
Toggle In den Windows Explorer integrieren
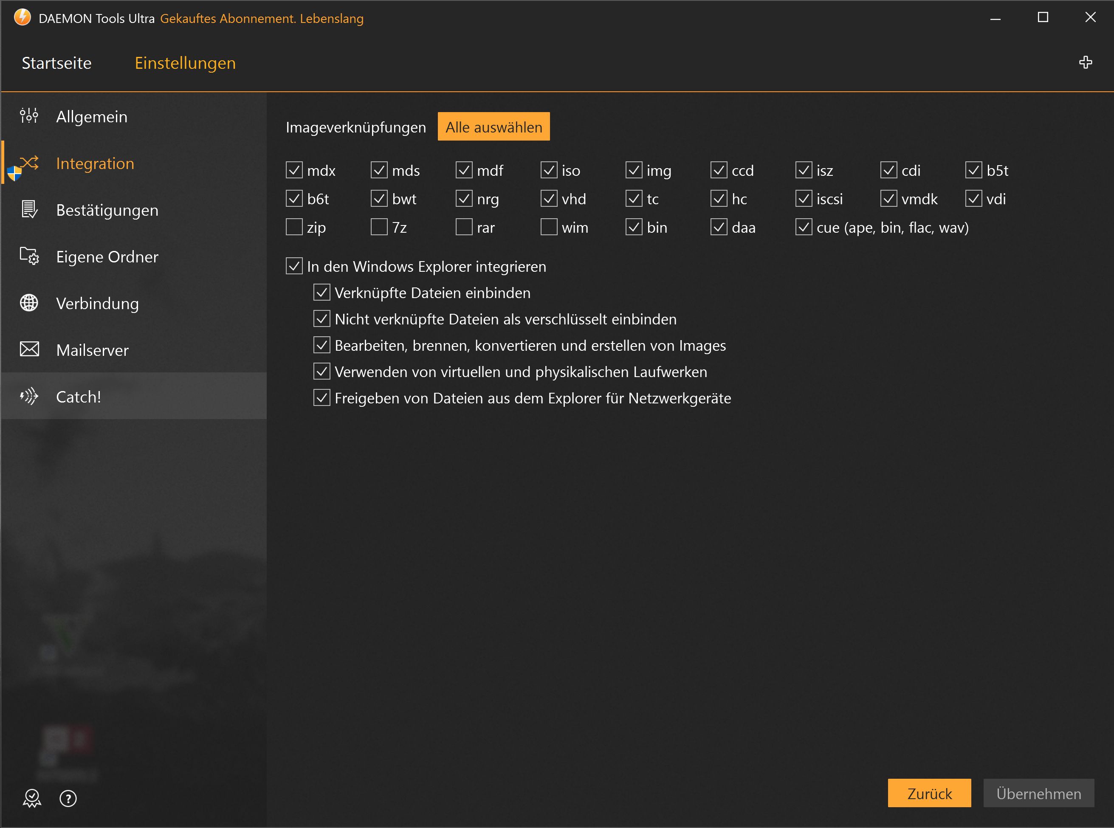(294, 266)
